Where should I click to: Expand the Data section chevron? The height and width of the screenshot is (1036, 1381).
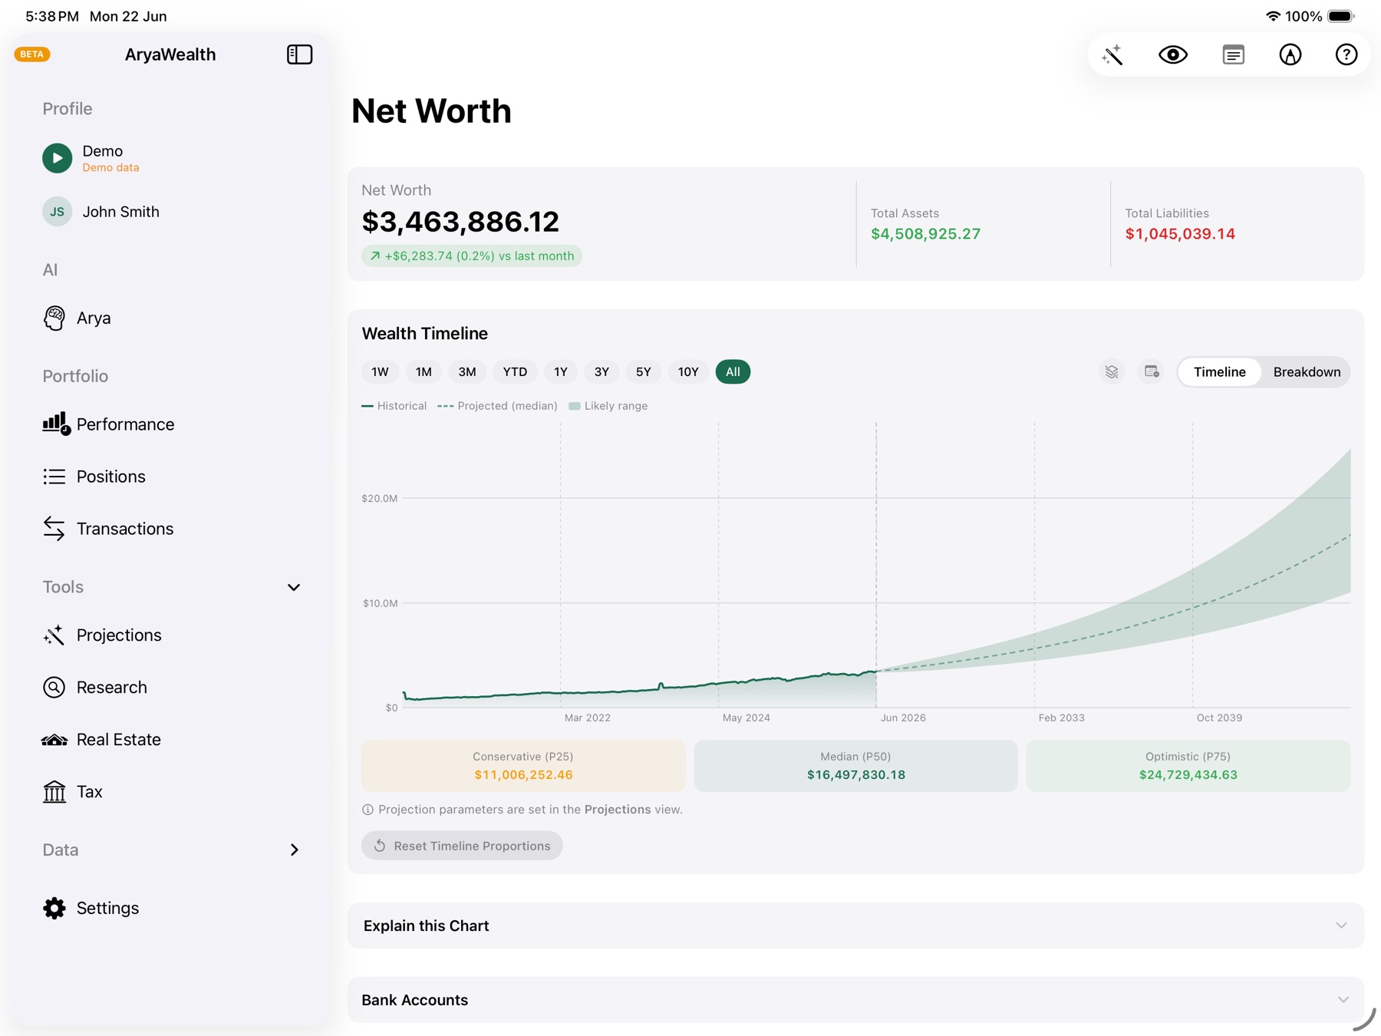(294, 850)
